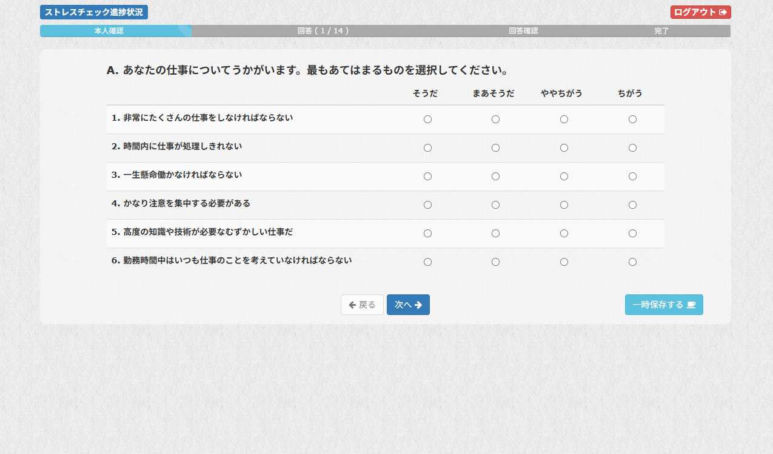773x454 pixels.
Task: Click the ストレスチェック進捗状況 label
Action: [94, 12]
